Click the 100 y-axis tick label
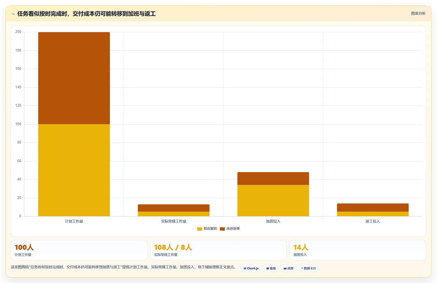This screenshot has width=437, height=283. 18,124
